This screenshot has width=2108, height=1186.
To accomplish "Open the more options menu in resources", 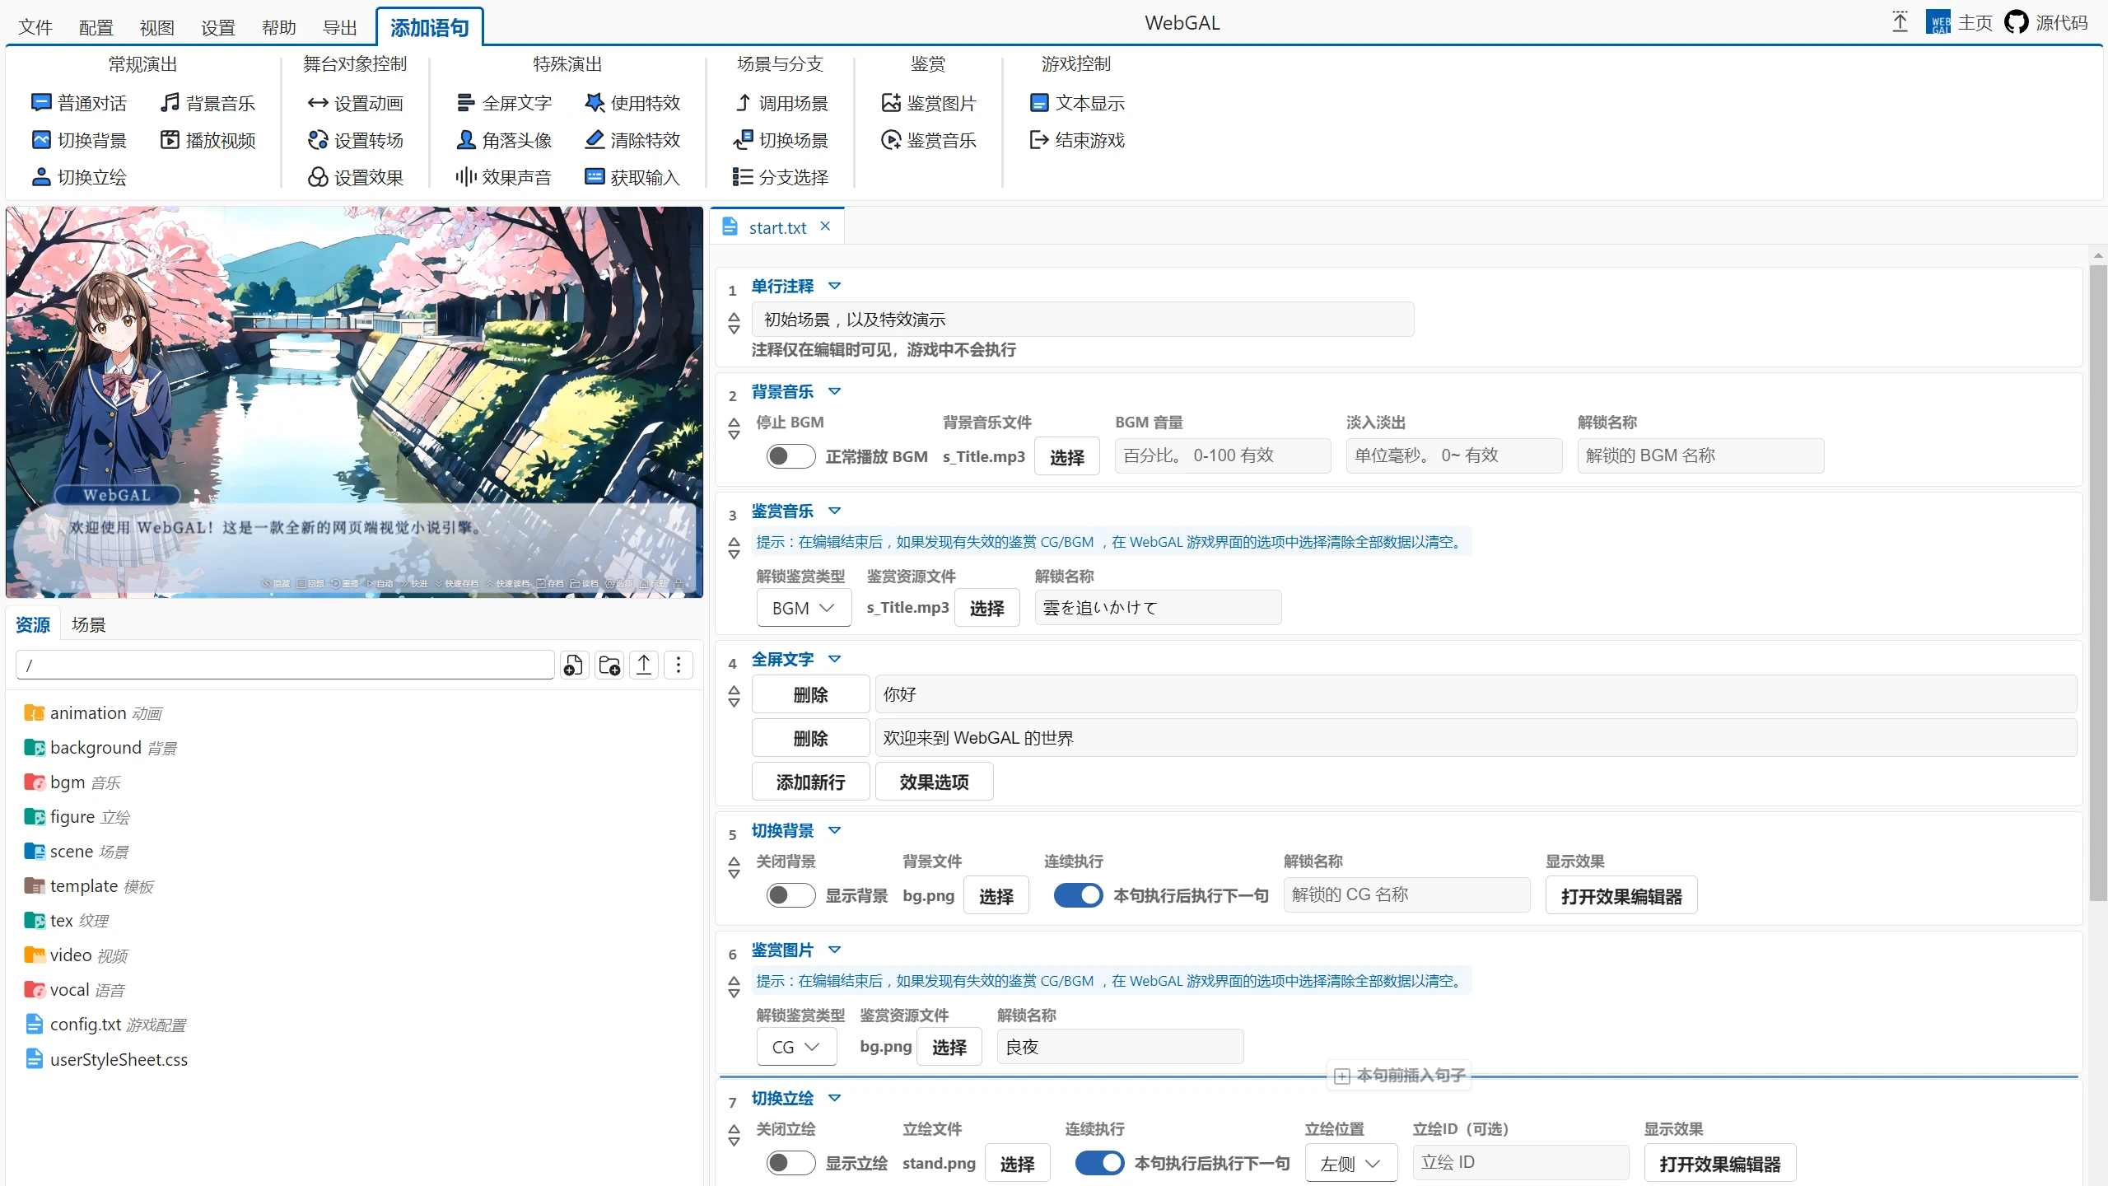I will point(679,665).
